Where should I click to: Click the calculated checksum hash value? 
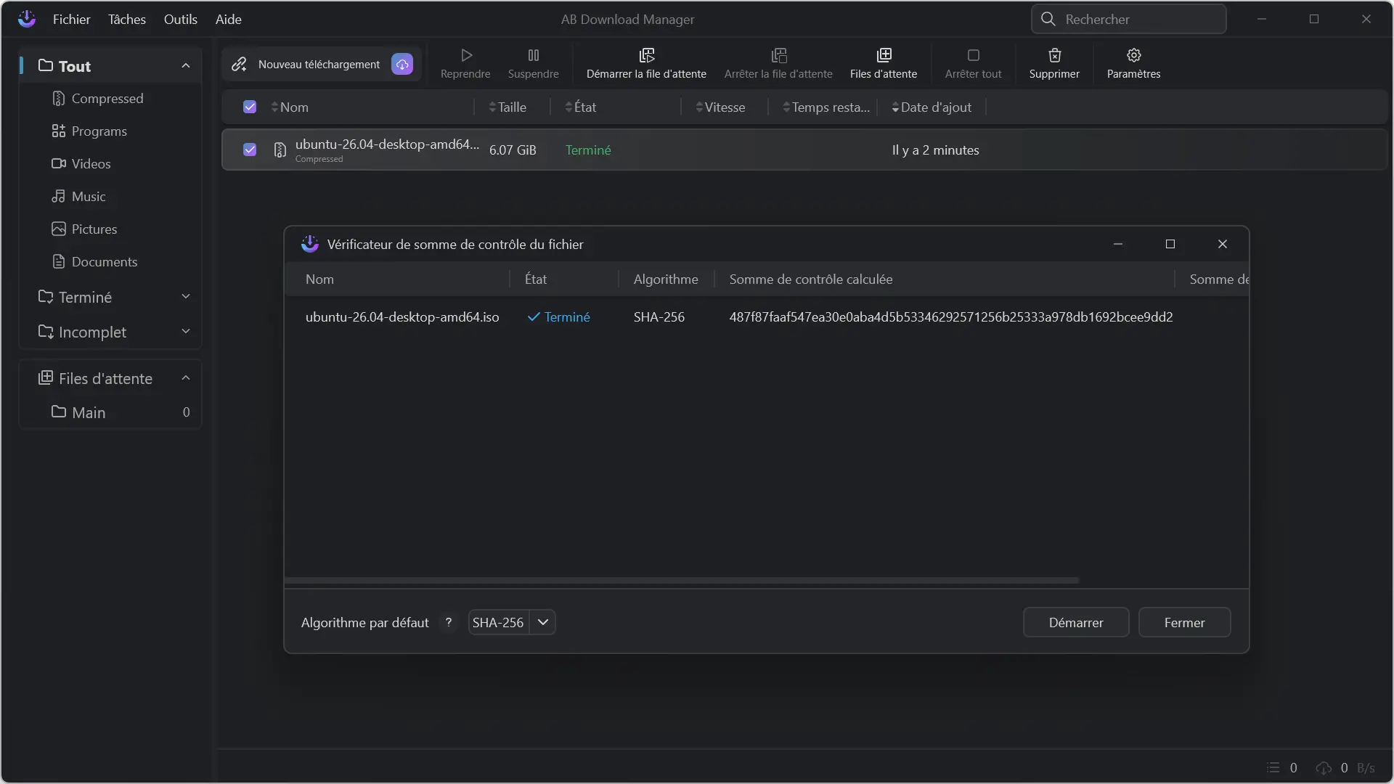click(x=951, y=317)
